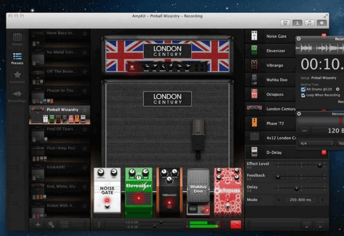Viewport: 344px width, 236px height.
Task: Select the microphone on the cabinet
Action: click(x=198, y=139)
